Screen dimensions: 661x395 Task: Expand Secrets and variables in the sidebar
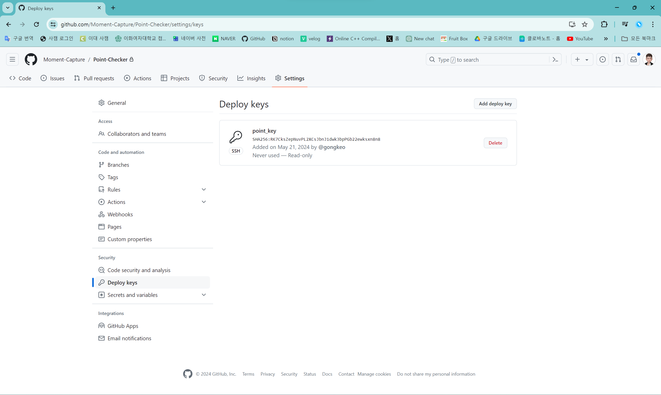(x=204, y=295)
